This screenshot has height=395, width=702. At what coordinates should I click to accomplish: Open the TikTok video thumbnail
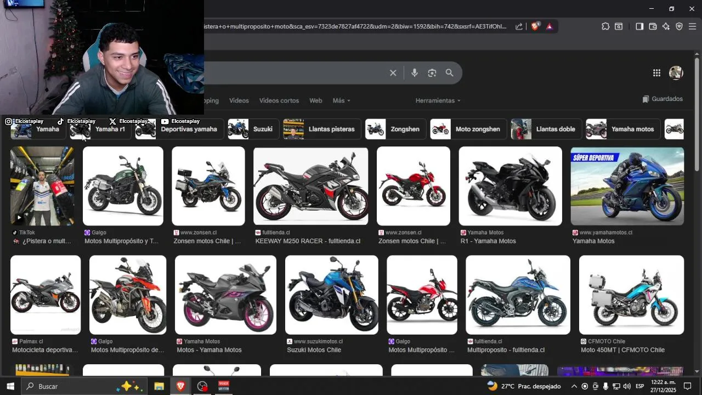[42, 186]
